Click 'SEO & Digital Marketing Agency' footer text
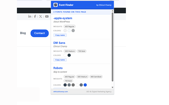The height and width of the screenshot is (105, 169). 99,92
